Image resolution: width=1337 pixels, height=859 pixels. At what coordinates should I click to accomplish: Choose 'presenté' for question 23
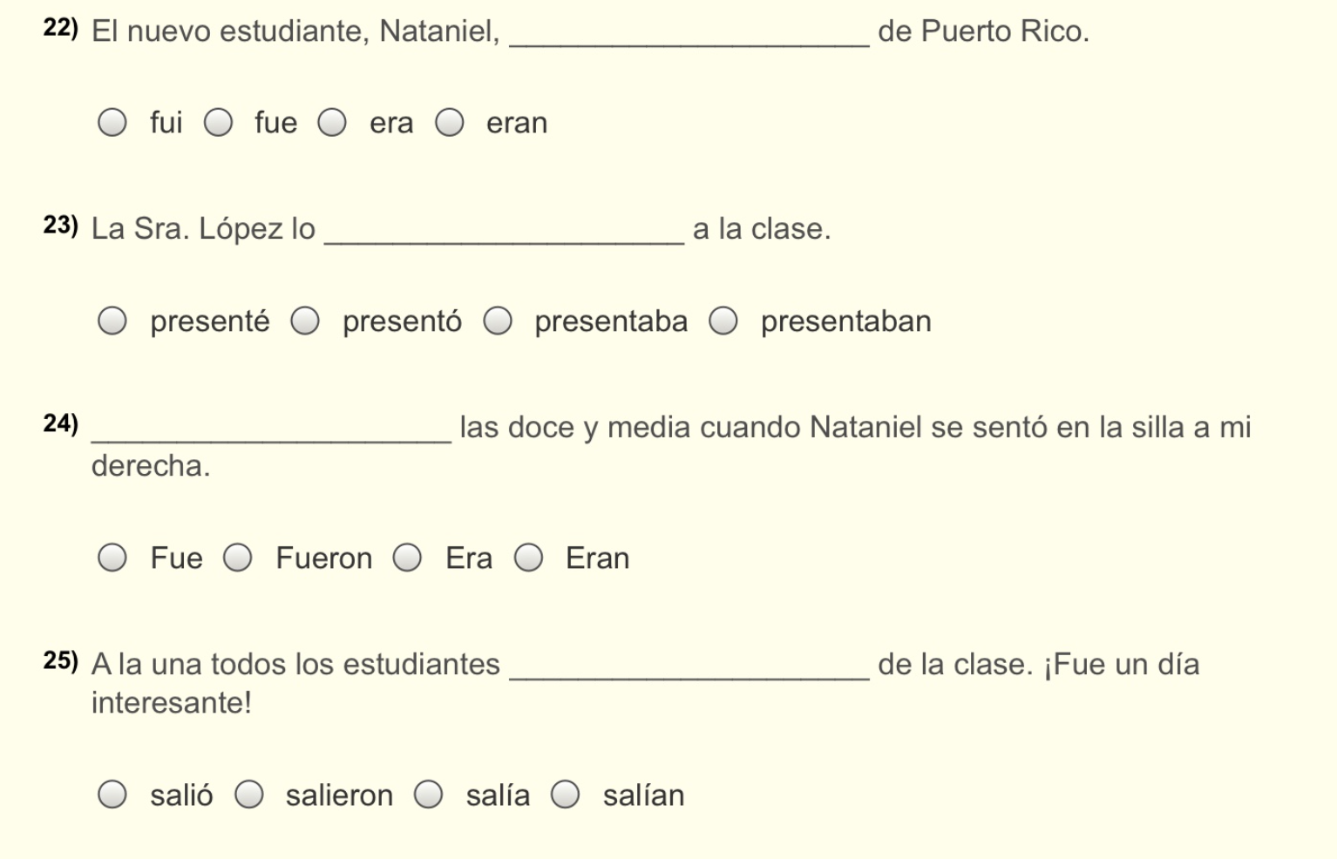tap(112, 321)
